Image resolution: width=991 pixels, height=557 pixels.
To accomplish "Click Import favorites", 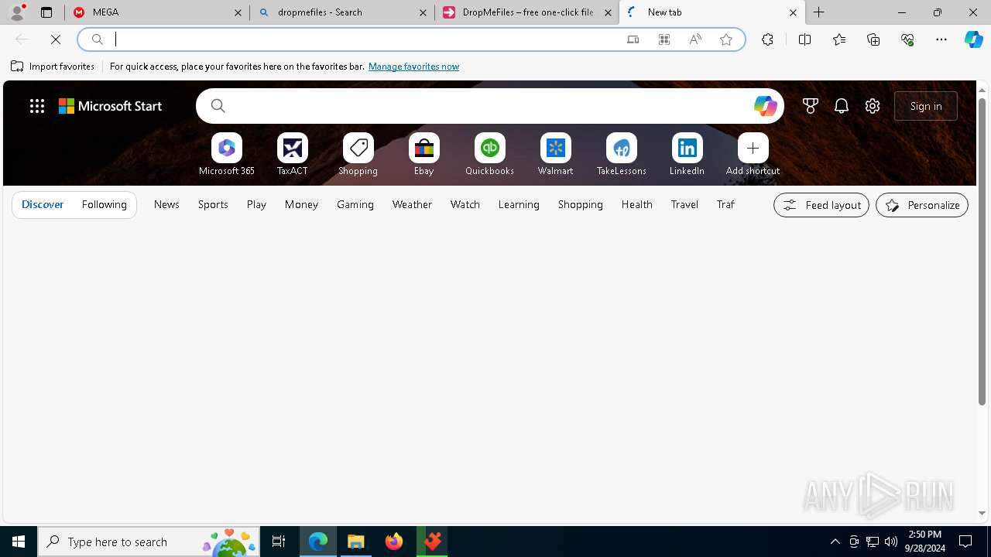I will (x=53, y=67).
